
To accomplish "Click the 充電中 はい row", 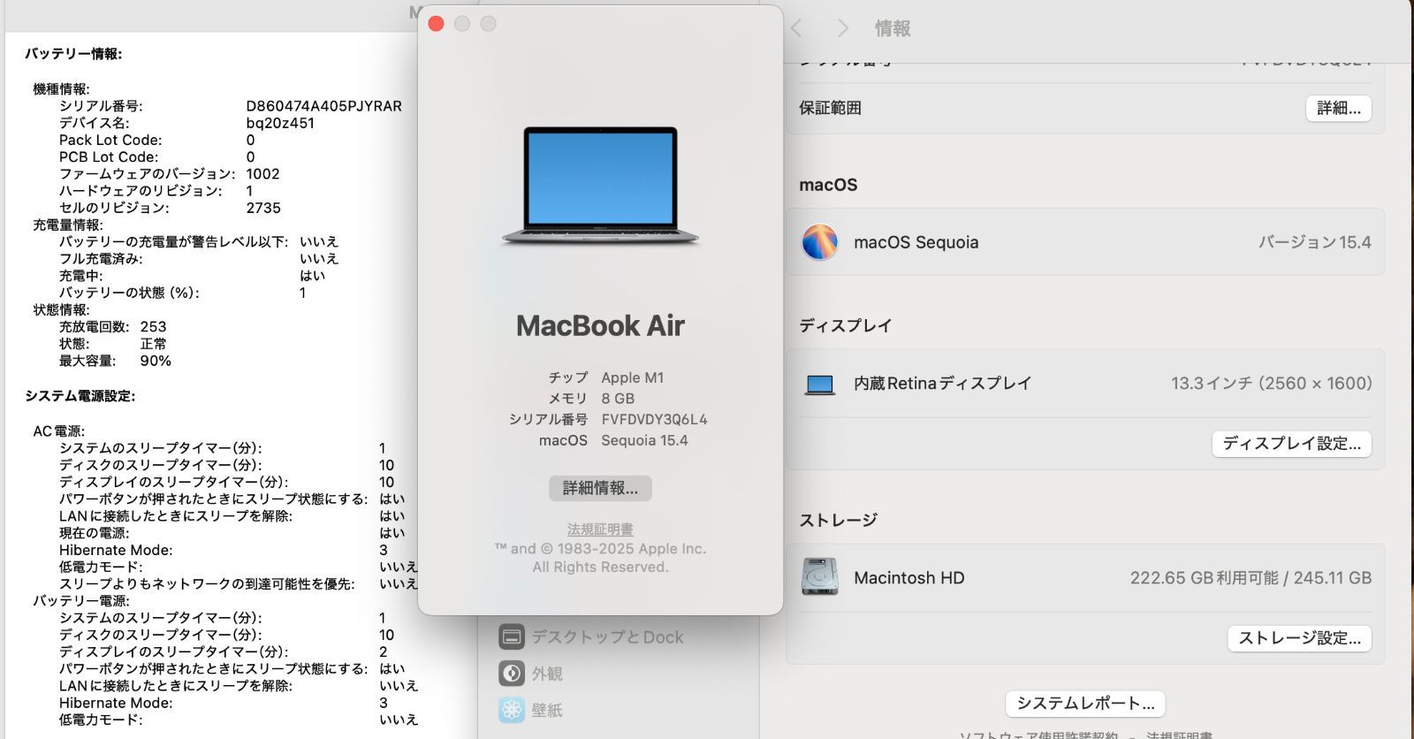I will pyautogui.click(x=192, y=276).
